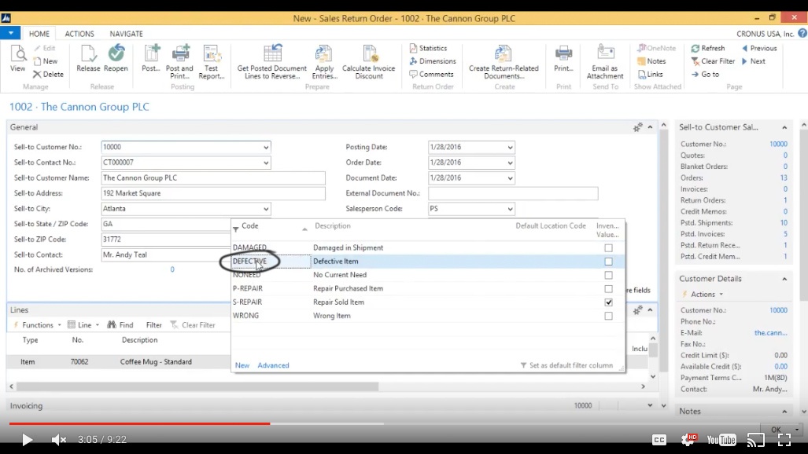Click the Go to command
The image size is (808, 454).
705,74
